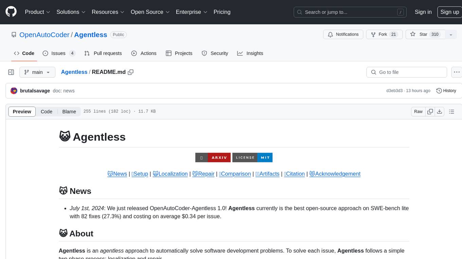Open the Raw file view

tap(418, 112)
